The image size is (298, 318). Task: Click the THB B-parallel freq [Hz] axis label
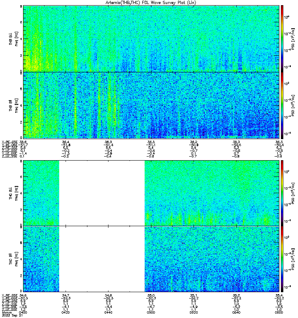17,105
